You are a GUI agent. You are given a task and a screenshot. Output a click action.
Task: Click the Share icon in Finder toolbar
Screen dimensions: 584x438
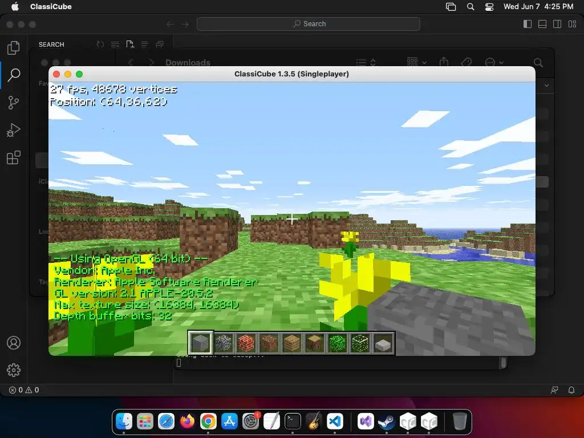pos(444,62)
